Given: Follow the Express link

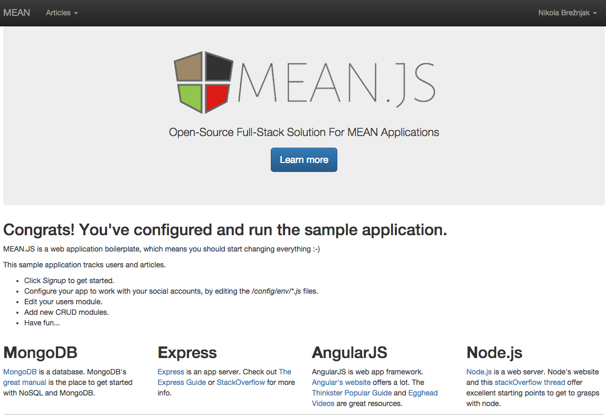Looking at the screenshot, I should [171, 372].
